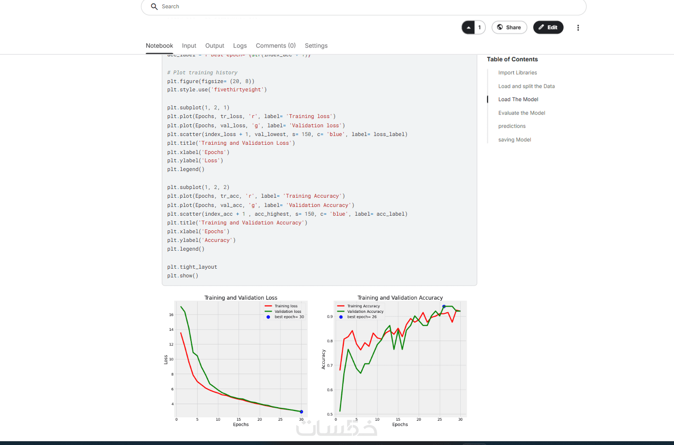Click the globe icon on Share
The height and width of the screenshot is (445, 674).
click(x=500, y=27)
